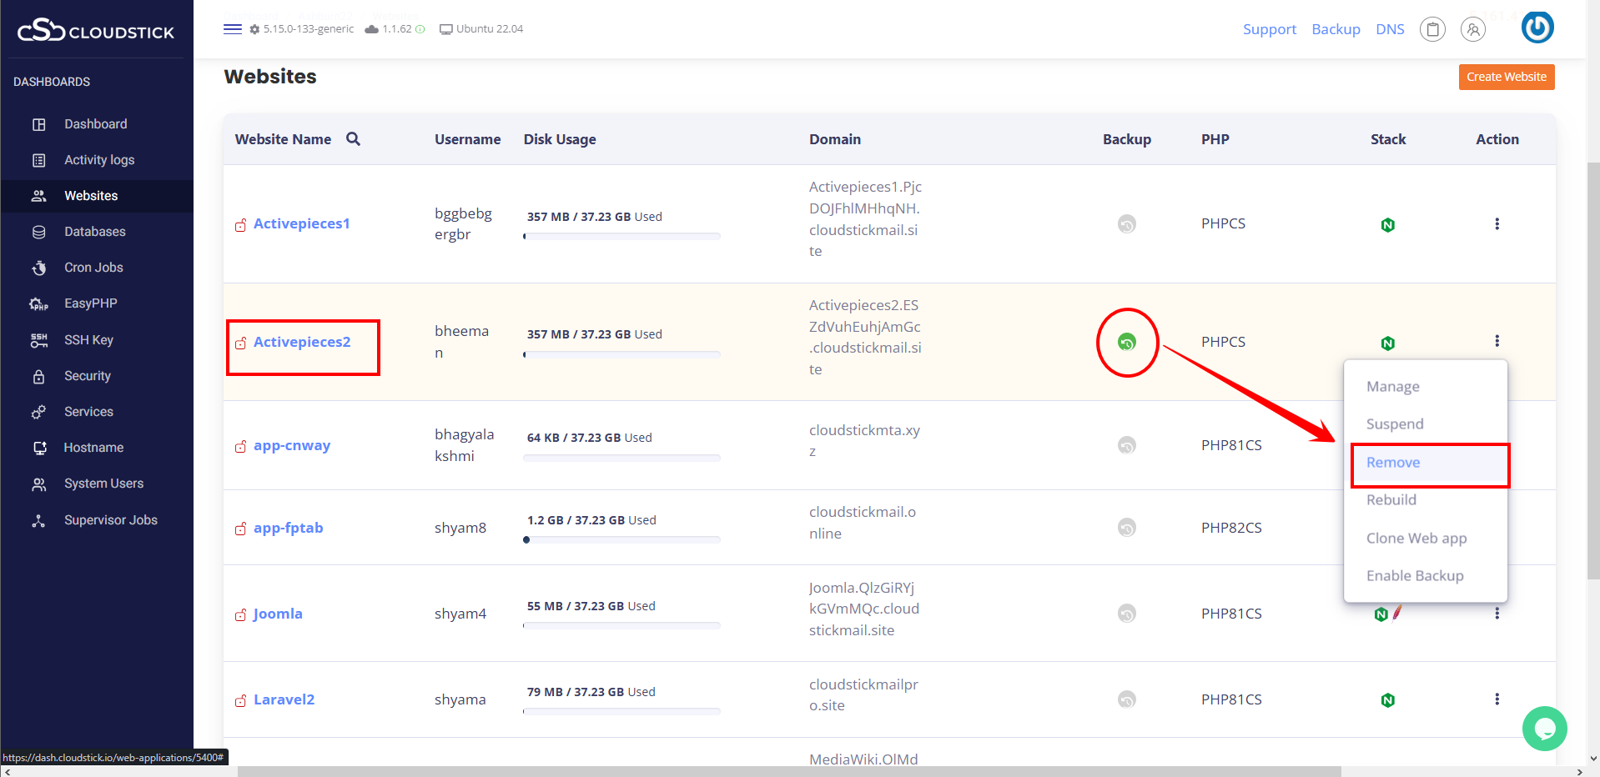Toggle backup icon for Activepieces1
Screen dimensions: 1600x777
pyautogui.click(x=1126, y=224)
